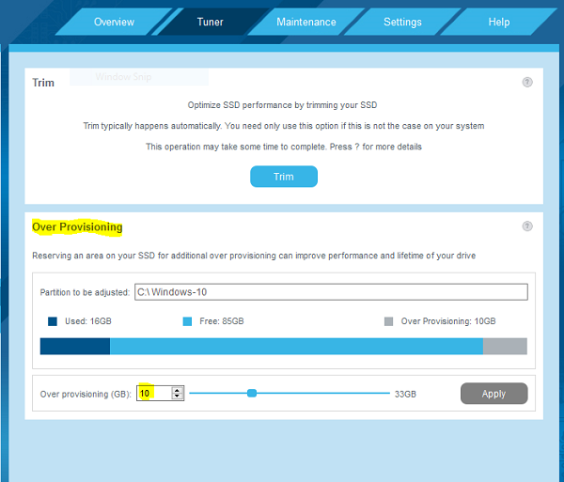
Task: Click the light blue Free legend square
Action: pyautogui.click(x=187, y=321)
